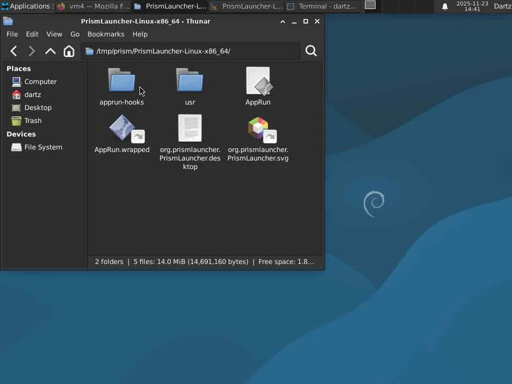
Task: Click status bar text '2 folders'
Action: 109,262
